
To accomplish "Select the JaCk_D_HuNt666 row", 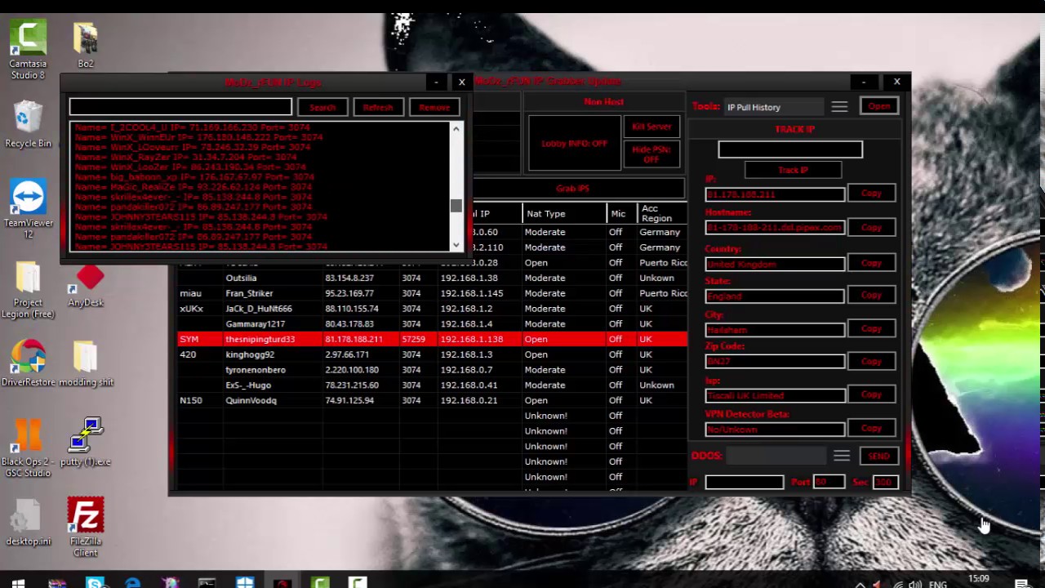I will 432,309.
